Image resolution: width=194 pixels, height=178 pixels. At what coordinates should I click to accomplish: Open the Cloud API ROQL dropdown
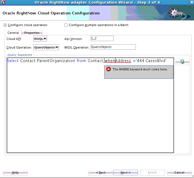tap(40, 39)
